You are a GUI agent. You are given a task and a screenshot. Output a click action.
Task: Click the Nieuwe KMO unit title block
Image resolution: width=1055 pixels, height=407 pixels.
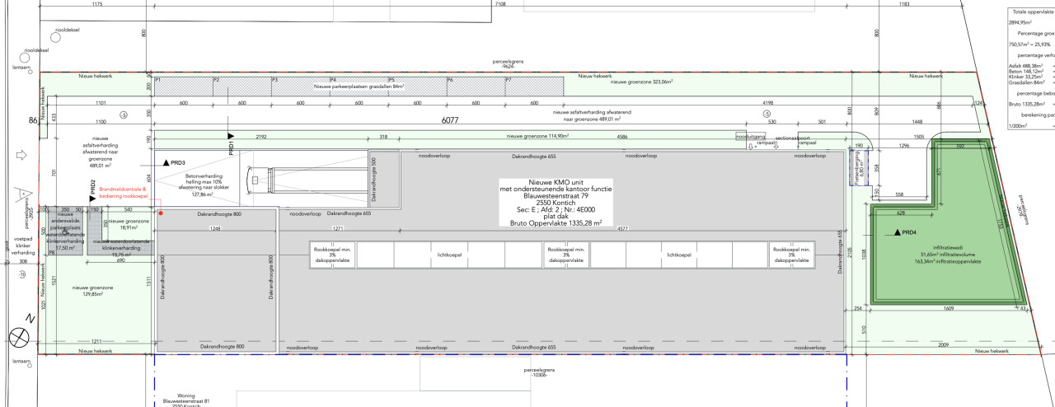556,201
